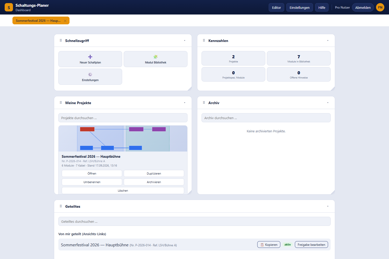Click the plus icon for Neuer Schaltplan
Image resolution: width=389 pixels, height=259 pixels.
[x=90, y=57]
